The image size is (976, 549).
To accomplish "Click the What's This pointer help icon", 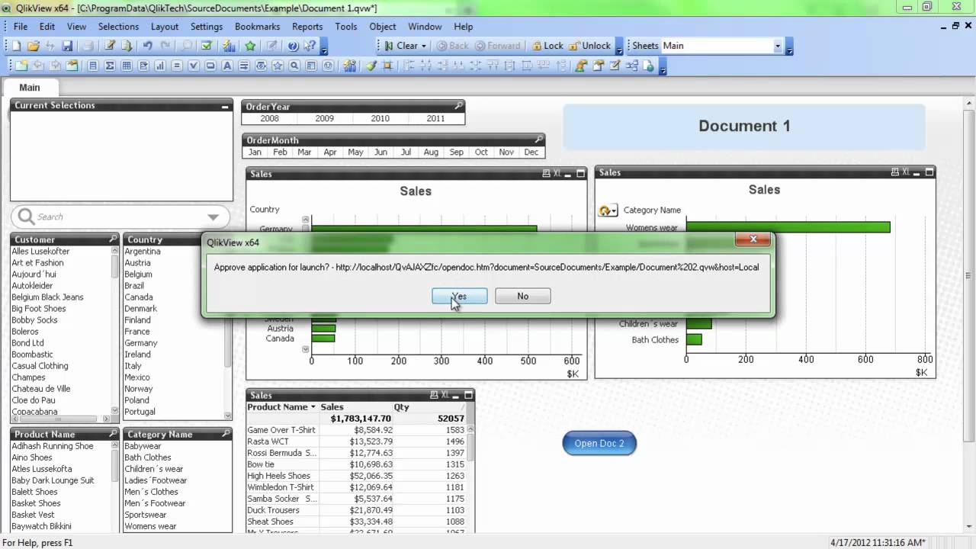I will [310, 46].
